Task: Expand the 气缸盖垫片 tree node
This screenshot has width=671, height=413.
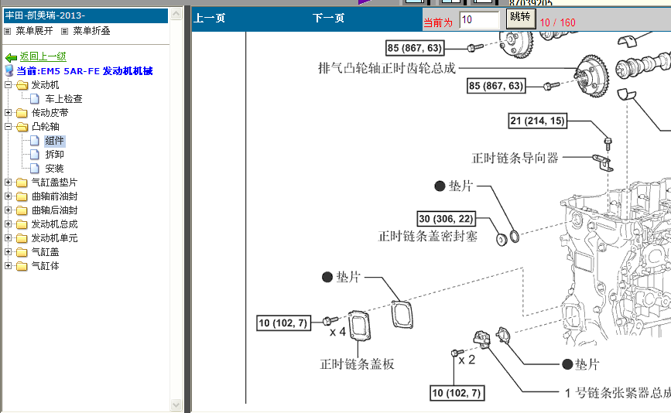Action: pos(8,182)
